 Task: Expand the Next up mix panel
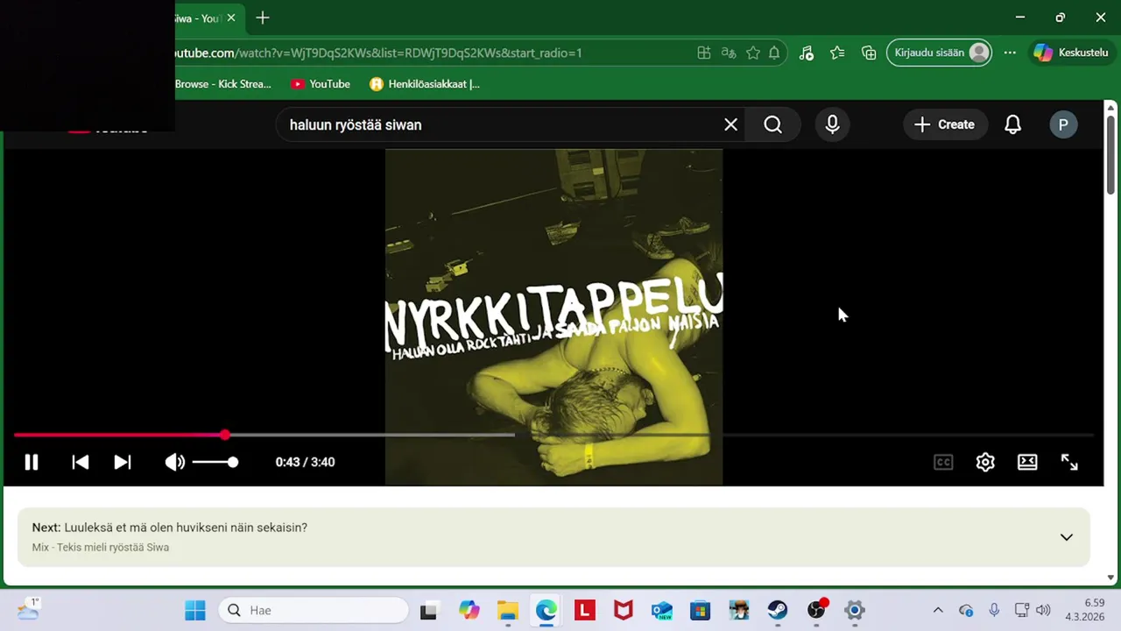pyautogui.click(x=1066, y=537)
